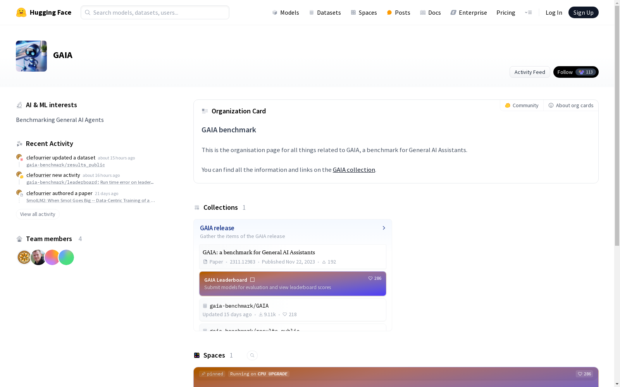The width and height of the screenshot is (620, 387).
Task: Click clefourrier avatar on dataset update activity
Action: click(19, 157)
